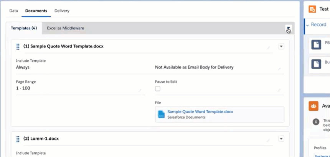Click orange people icon in right sidebar
The width and height of the screenshot is (330, 157).
313,106
